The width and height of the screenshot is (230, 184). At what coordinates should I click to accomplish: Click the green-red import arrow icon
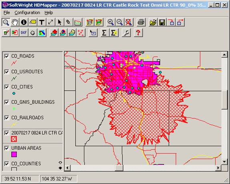(x=15, y=33)
